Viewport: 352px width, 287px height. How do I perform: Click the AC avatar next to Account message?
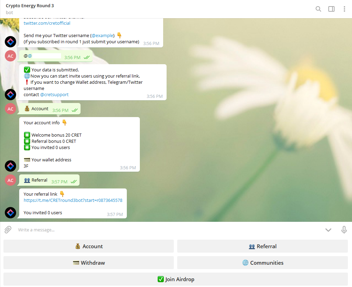tap(10, 109)
